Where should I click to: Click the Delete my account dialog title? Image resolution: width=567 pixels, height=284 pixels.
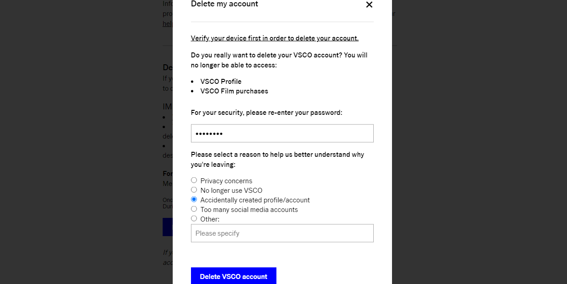point(224,4)
